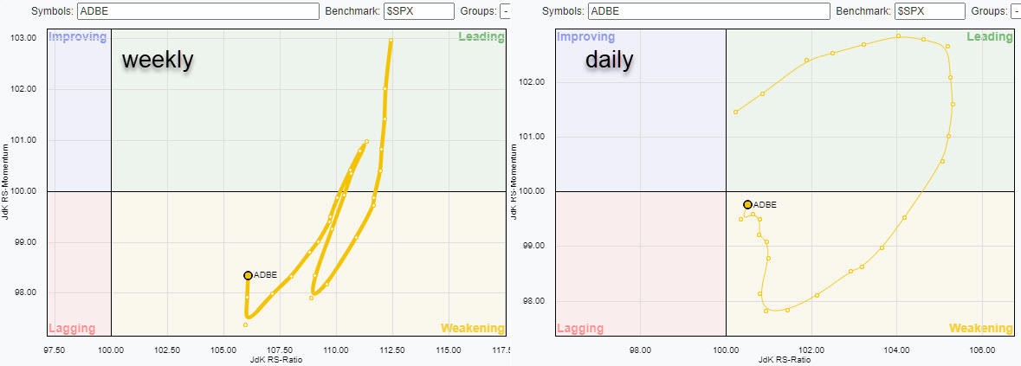Click the Improving quadrant label on weekly chart
The height and width of the screenshot is (366, 1021).
pos(78,37)
